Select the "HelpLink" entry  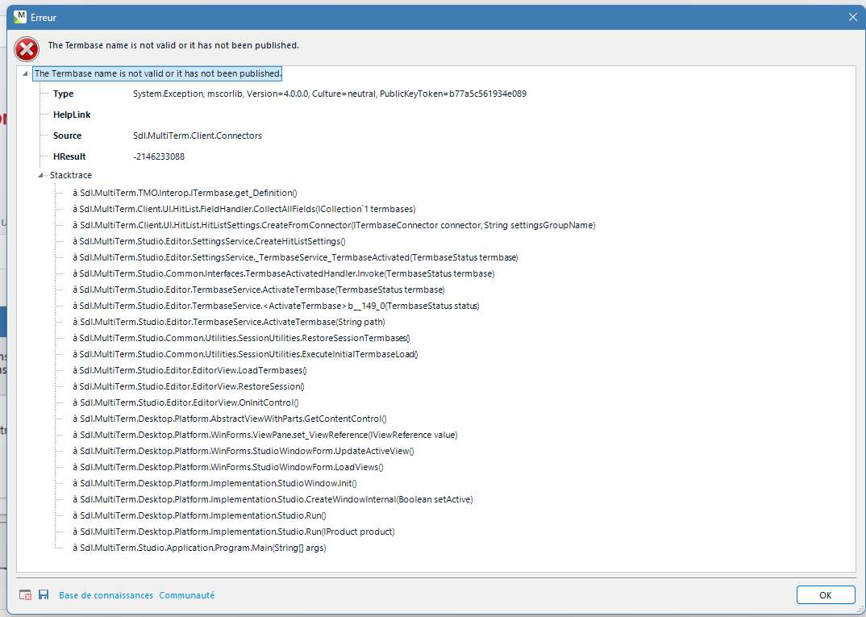click(x=69, y=114)
